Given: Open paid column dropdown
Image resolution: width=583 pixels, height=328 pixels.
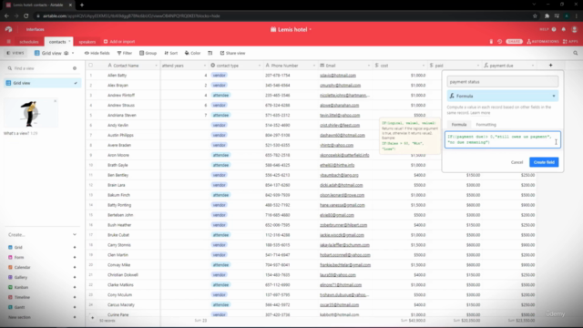Looking at the screenshot, I should coord(477,66).
